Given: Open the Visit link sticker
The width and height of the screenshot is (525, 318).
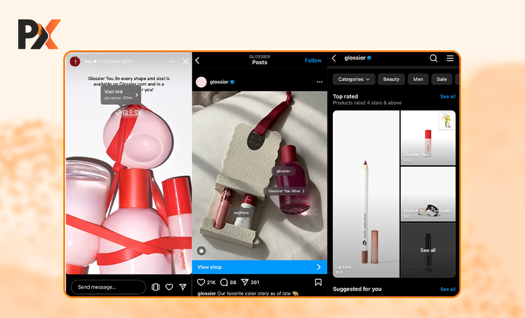Looking at the screenshot, I should [120, 95].
